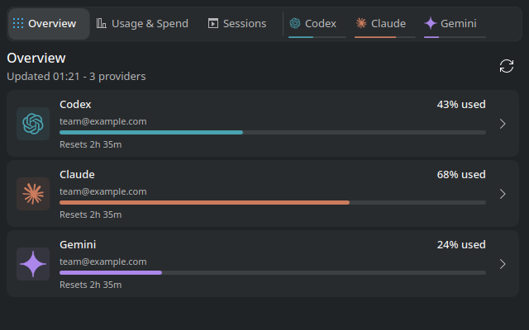Open the Sessions tab

tap(237, 24)
